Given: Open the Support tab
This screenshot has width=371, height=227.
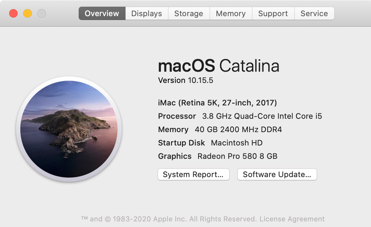Looking at the screenshot, I should coord(273,13).
